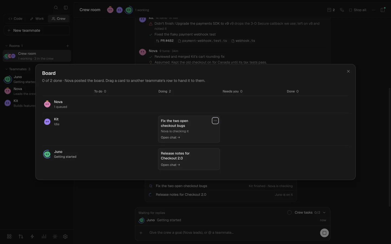Expand the Crew tasks 0/2 dropdown

click(x=310, y=213)
